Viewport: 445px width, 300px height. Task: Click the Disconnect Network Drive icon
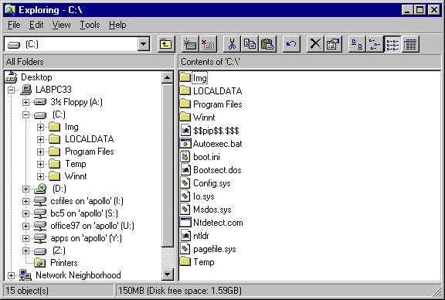pyautogui.click(x=208, y=44)
